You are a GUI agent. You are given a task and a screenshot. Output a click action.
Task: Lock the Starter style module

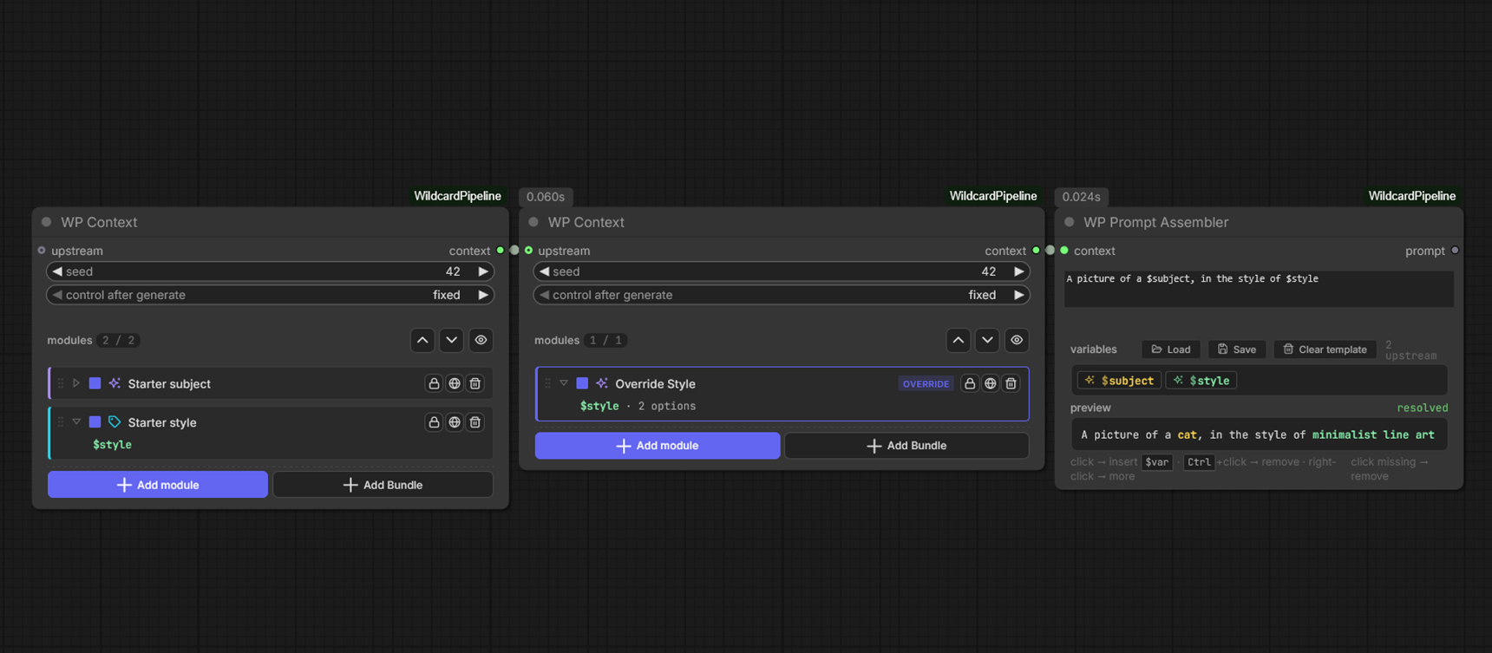point(434,422)
